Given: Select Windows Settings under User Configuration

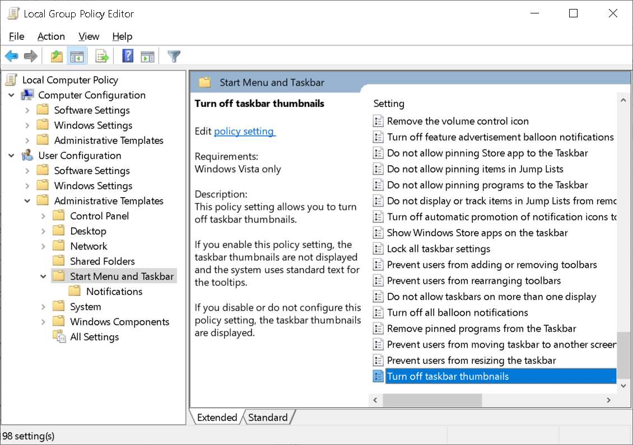Looking at the screenshot, I should [93, 186].
